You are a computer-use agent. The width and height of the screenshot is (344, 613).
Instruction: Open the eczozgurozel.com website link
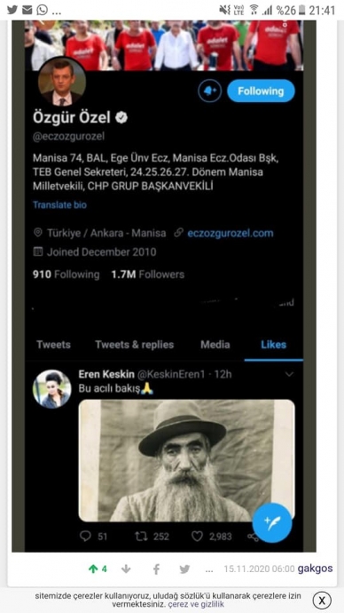coord(231,234)
